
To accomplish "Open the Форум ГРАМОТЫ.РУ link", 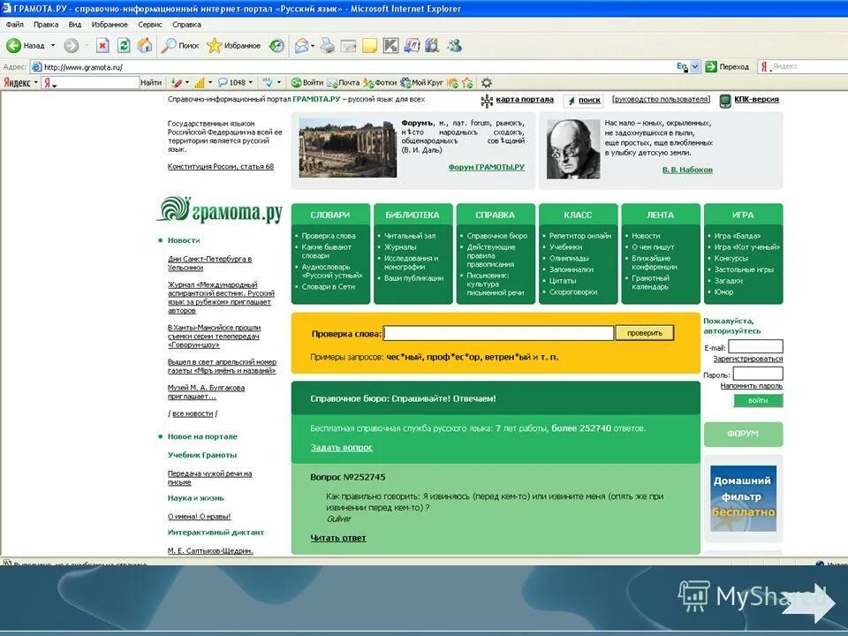I will click(x=486, y=167).
